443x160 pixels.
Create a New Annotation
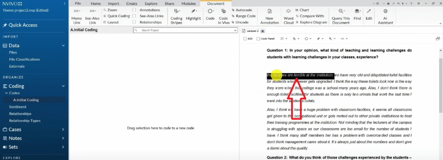[x=270, y=16]
